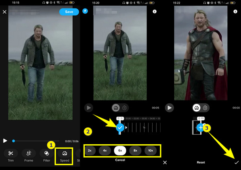Apply changes with the bottom checkmark
This screenshot has height=170, width=241.
tap(237, 162)
